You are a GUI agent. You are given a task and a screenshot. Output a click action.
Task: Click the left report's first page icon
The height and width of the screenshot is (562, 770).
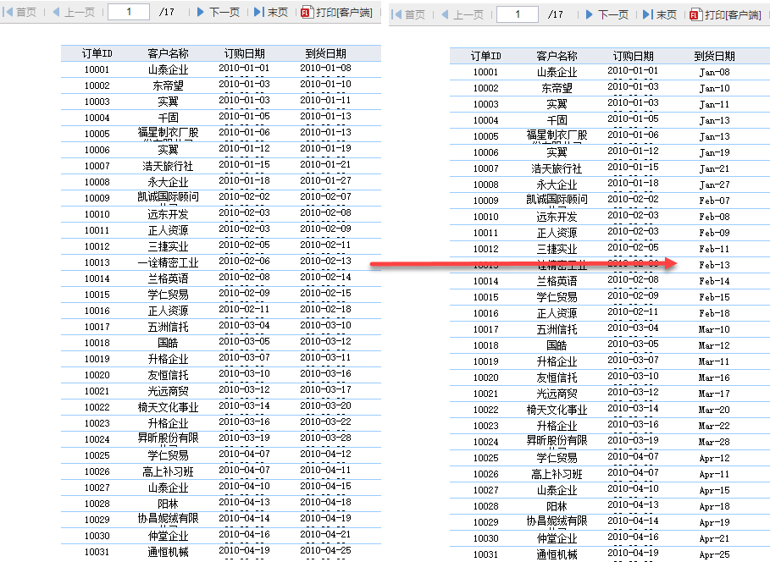click(x=8, y=12)
